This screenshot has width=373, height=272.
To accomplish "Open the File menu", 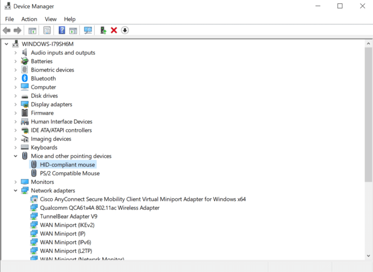I will coord(9,19).
